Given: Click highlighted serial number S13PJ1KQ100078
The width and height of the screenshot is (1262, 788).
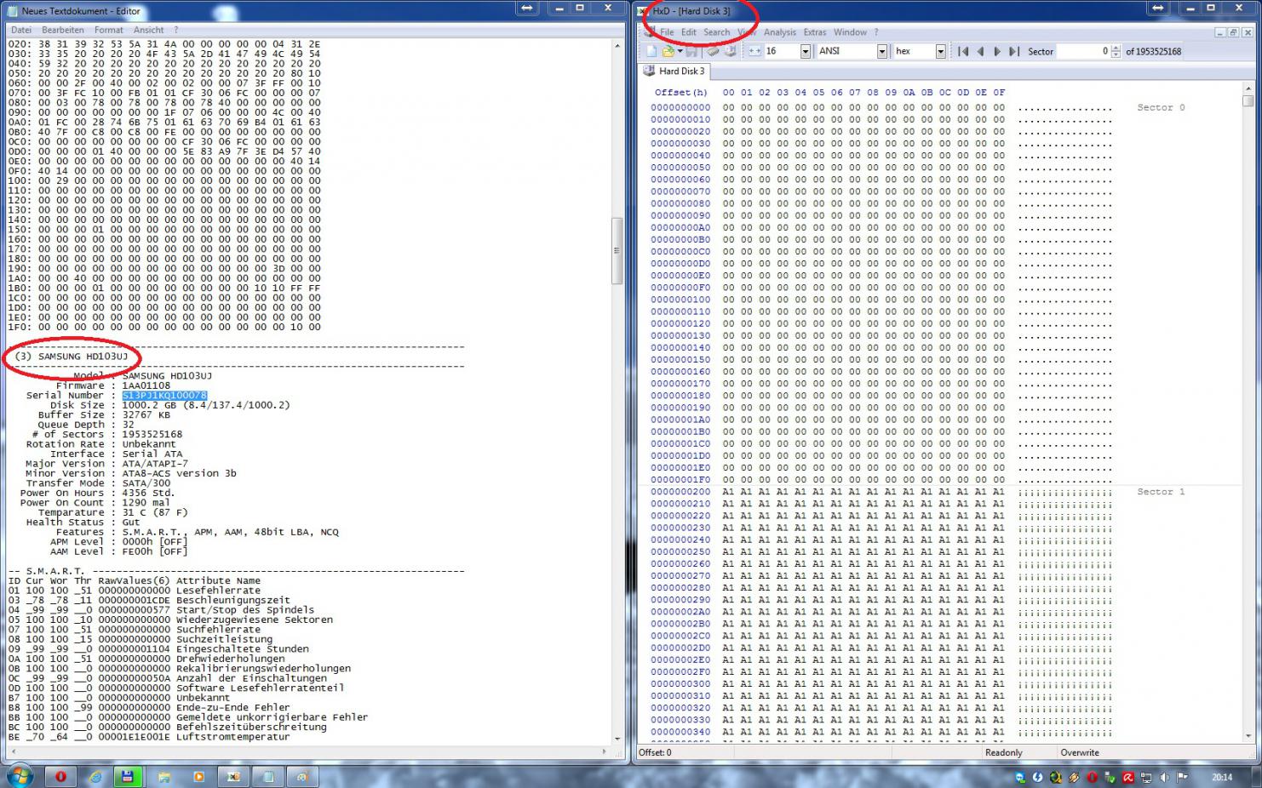Looking at the screenshot, I should coord(164,396).
